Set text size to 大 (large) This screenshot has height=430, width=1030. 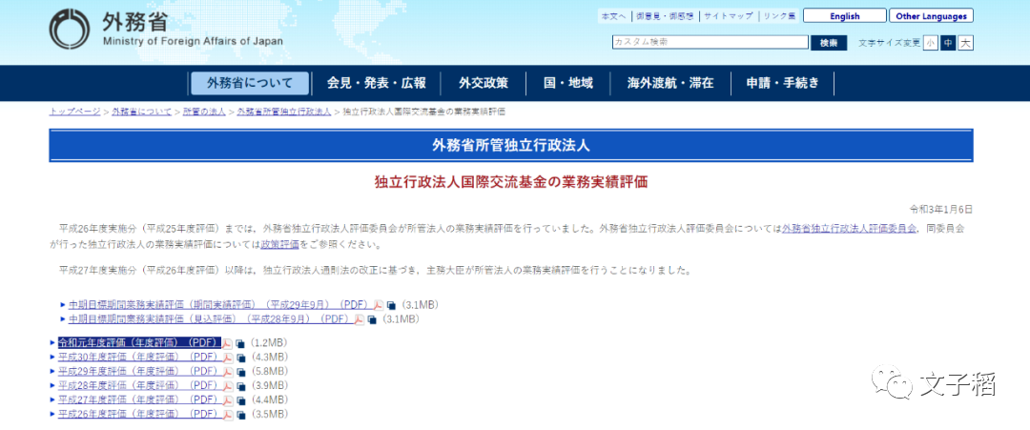click(965, 43)
